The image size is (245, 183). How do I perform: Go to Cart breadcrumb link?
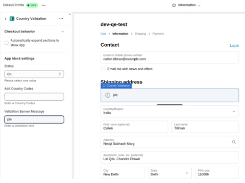tap(103, 34)
